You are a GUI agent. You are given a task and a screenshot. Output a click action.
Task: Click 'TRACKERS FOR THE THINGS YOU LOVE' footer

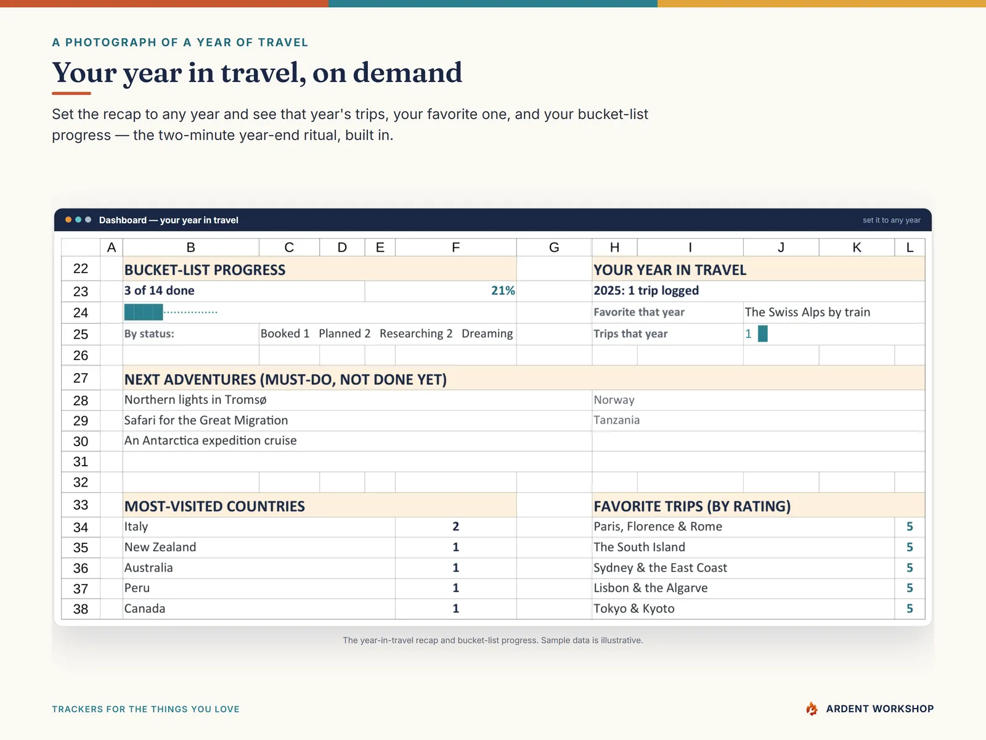(145, 709)
